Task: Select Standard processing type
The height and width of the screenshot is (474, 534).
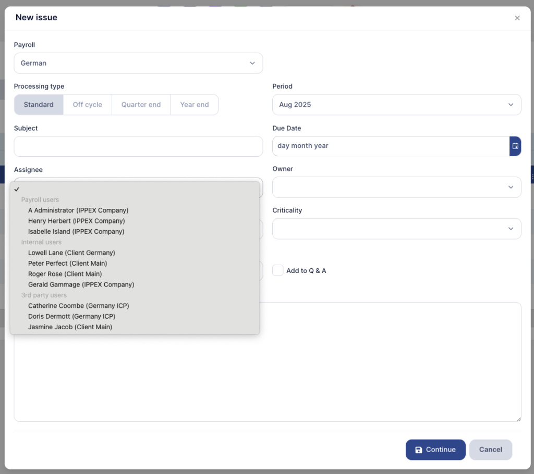Action: click(39, 105)
